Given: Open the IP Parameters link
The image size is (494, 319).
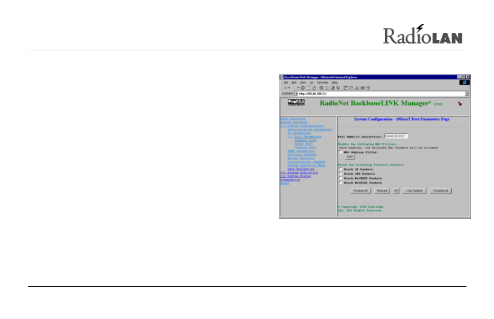Looking at the screenshot, I should [299, 133].
